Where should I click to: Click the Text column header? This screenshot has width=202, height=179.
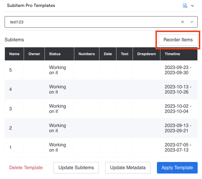(x=125, y=54)
